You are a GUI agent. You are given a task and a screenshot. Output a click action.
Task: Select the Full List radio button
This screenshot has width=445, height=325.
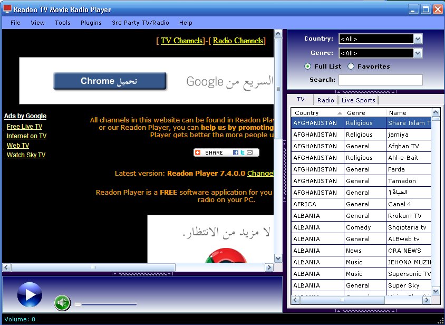307,66
